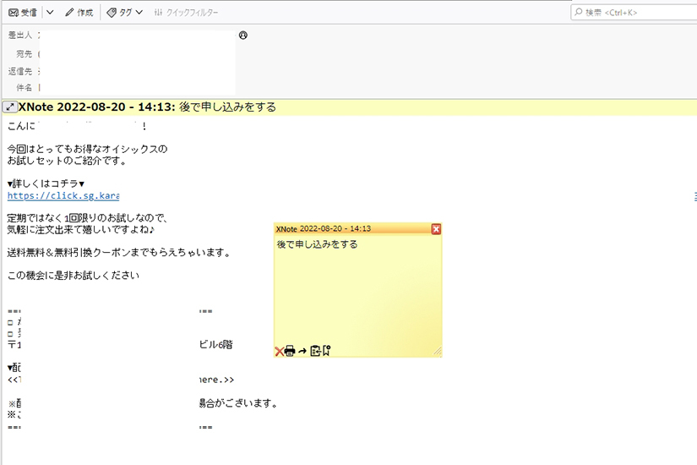Click the 受信 get messages button
The image size is (697, 465).
(23, 13)
